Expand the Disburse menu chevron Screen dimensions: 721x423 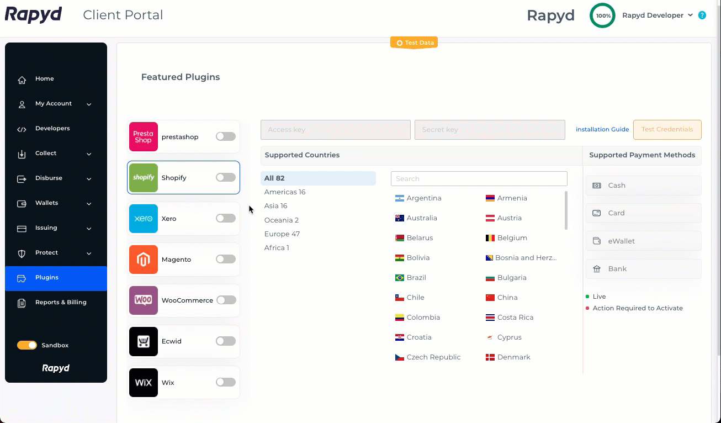coord(89,179)
